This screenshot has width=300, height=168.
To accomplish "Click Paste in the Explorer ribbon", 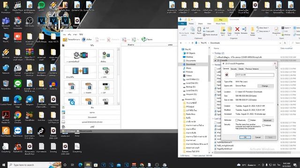I will (199, 30).
